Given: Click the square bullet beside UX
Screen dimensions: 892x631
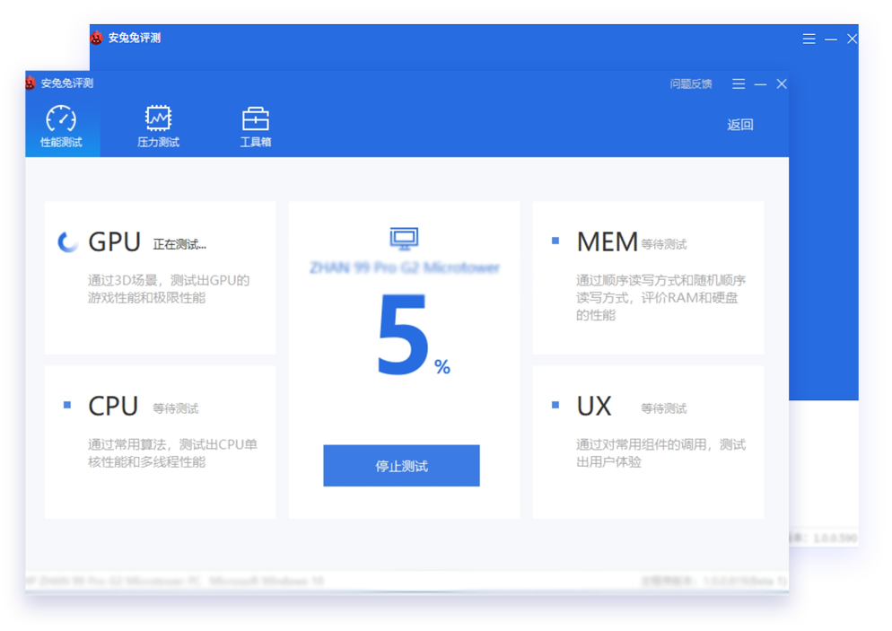Looking at the screenshot, I should (x=555, y=406).
